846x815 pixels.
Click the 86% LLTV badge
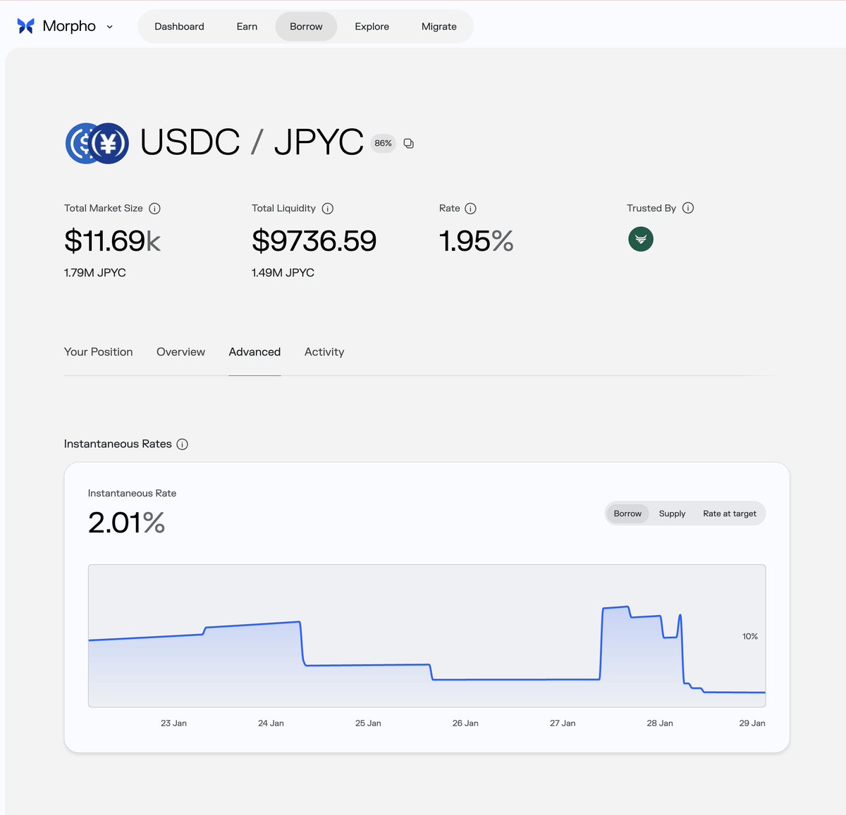383,143
